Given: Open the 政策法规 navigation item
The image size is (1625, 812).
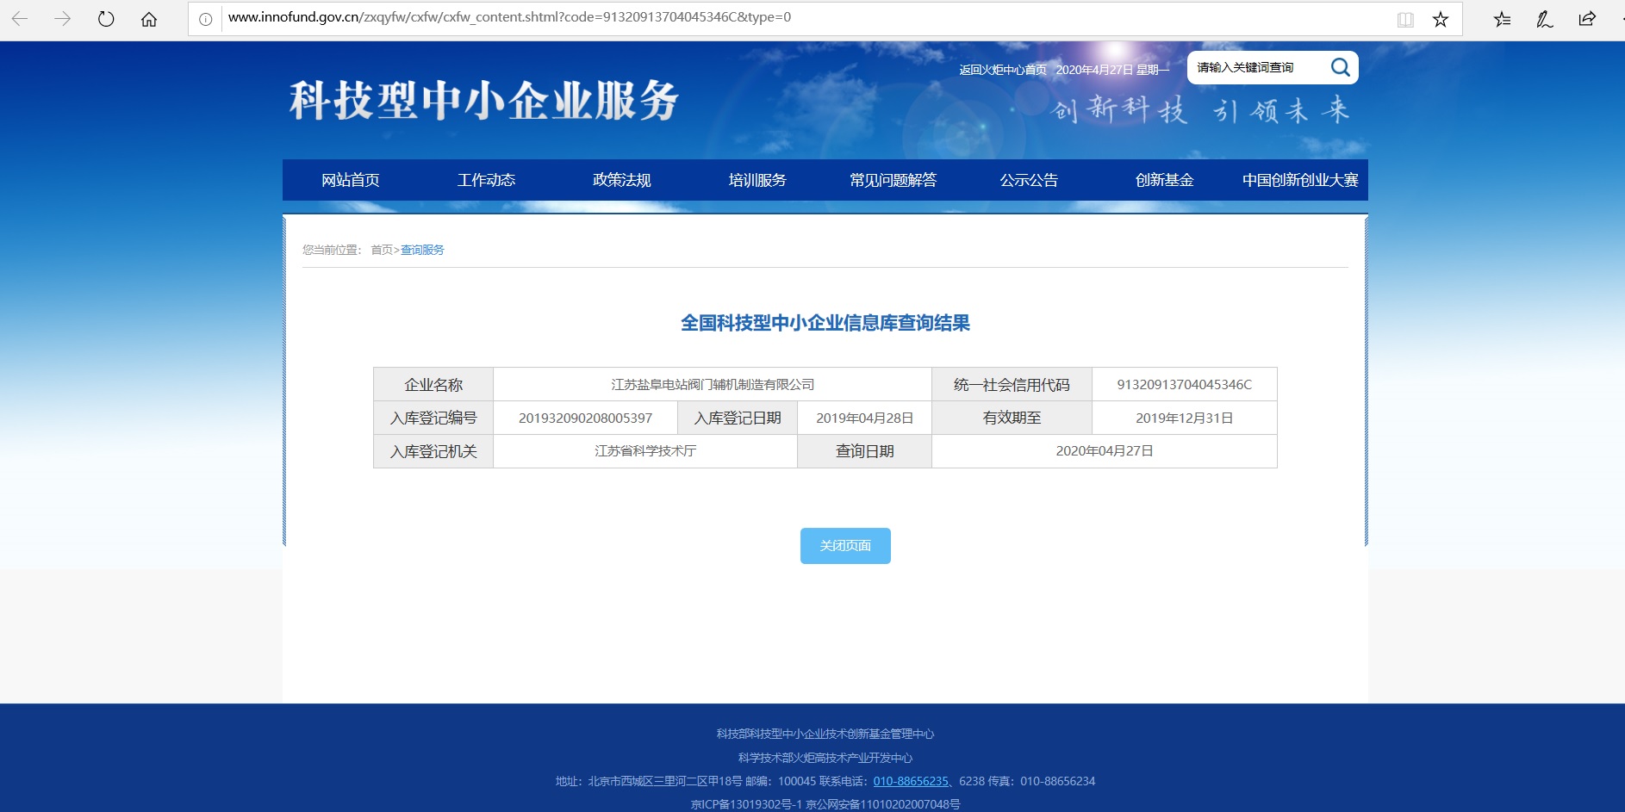Looking at the screenshot, I should click(621, 180).
